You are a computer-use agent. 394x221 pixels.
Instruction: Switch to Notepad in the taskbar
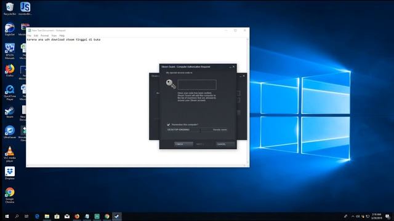87,216
